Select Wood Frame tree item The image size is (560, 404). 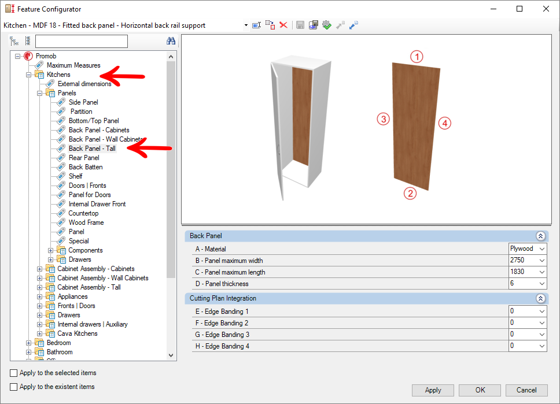pyautogui.click(x=86, y=223)
